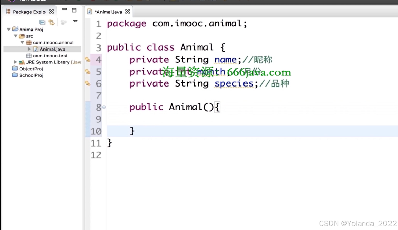Image resolution: width=398 pixels, height=230 pixels.
Task: Click the Collapse All icon in Package Explorer
Action: click(42, 22)
